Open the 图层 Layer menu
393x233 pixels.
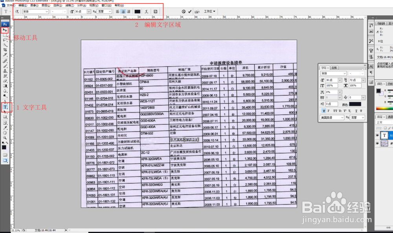pyautogui.click(x=46, y=5)
